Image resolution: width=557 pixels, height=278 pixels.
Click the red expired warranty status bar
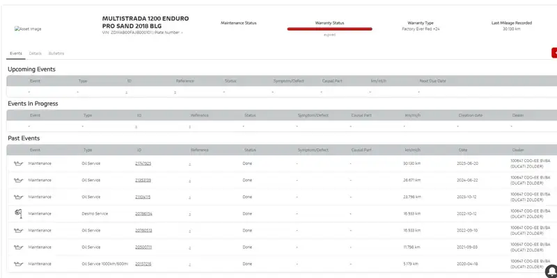click(329, 29)
